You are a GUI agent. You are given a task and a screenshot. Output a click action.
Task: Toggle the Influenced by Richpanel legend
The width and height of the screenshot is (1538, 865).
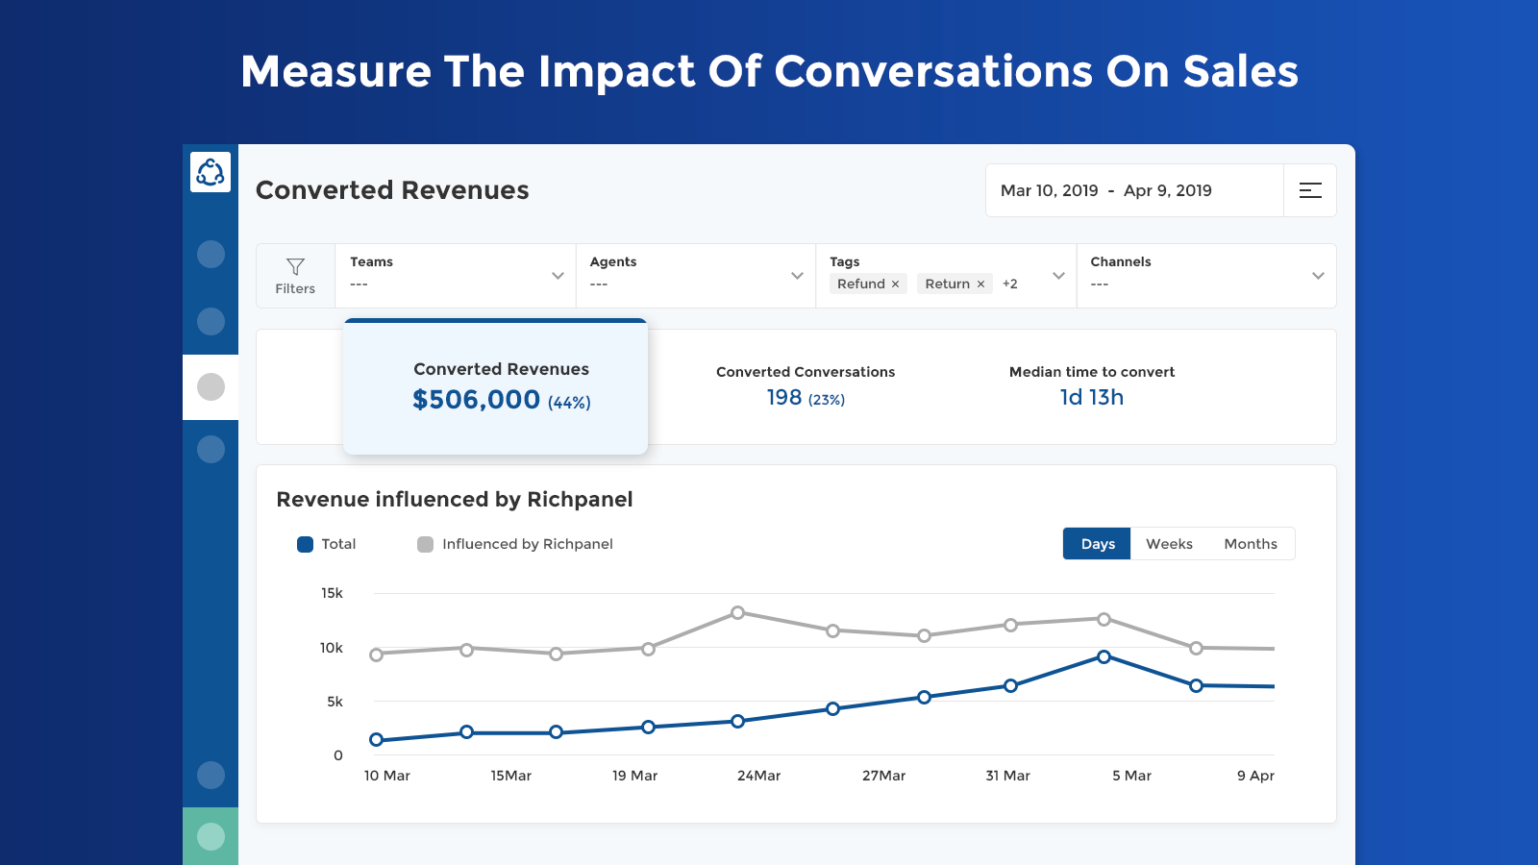click(515, 544)
